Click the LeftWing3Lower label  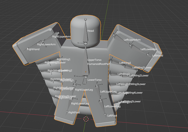pyautogui.click(x=136, y=84)
